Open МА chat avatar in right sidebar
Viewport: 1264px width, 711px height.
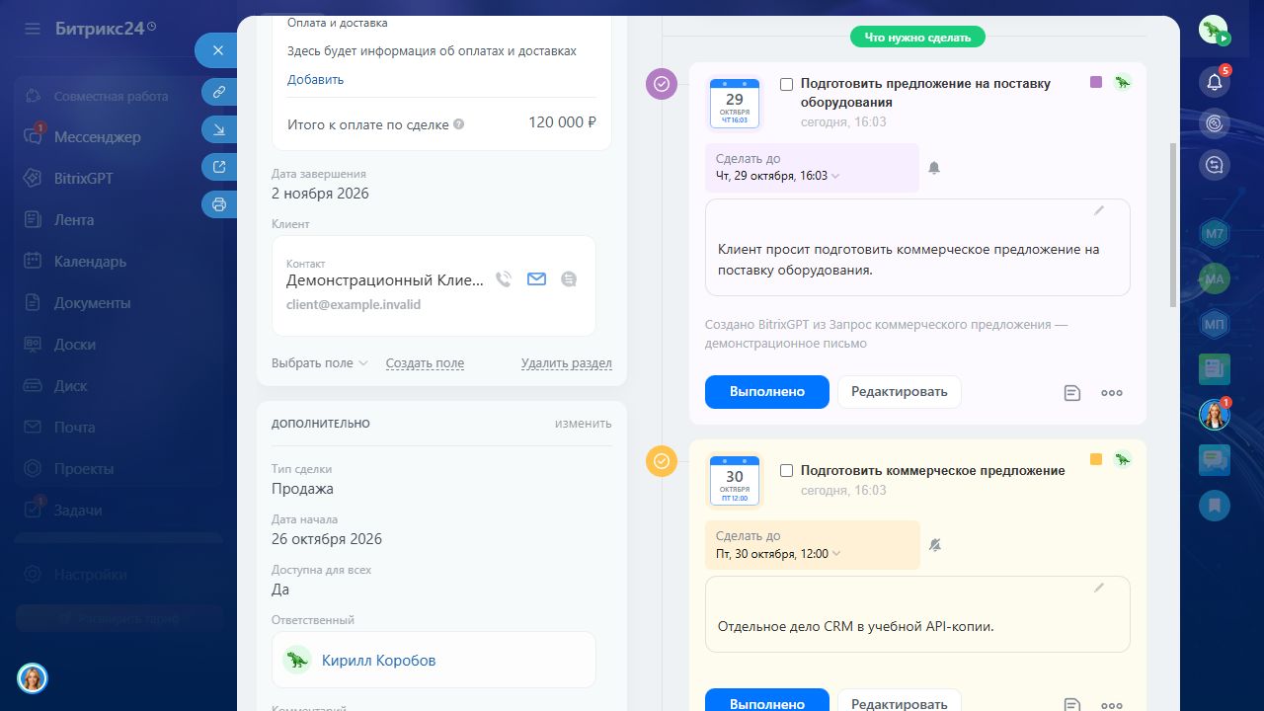pos(1215,279)
